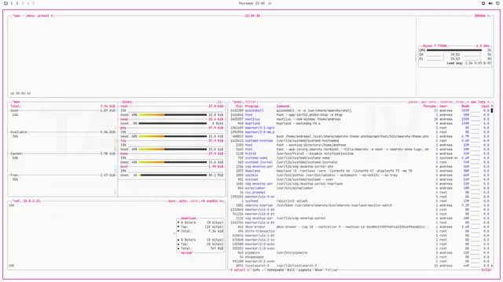Select the dbus-broker process row
Image resolution: width=503 pixels, height=282 pixels.
click(x=360, y=227)
